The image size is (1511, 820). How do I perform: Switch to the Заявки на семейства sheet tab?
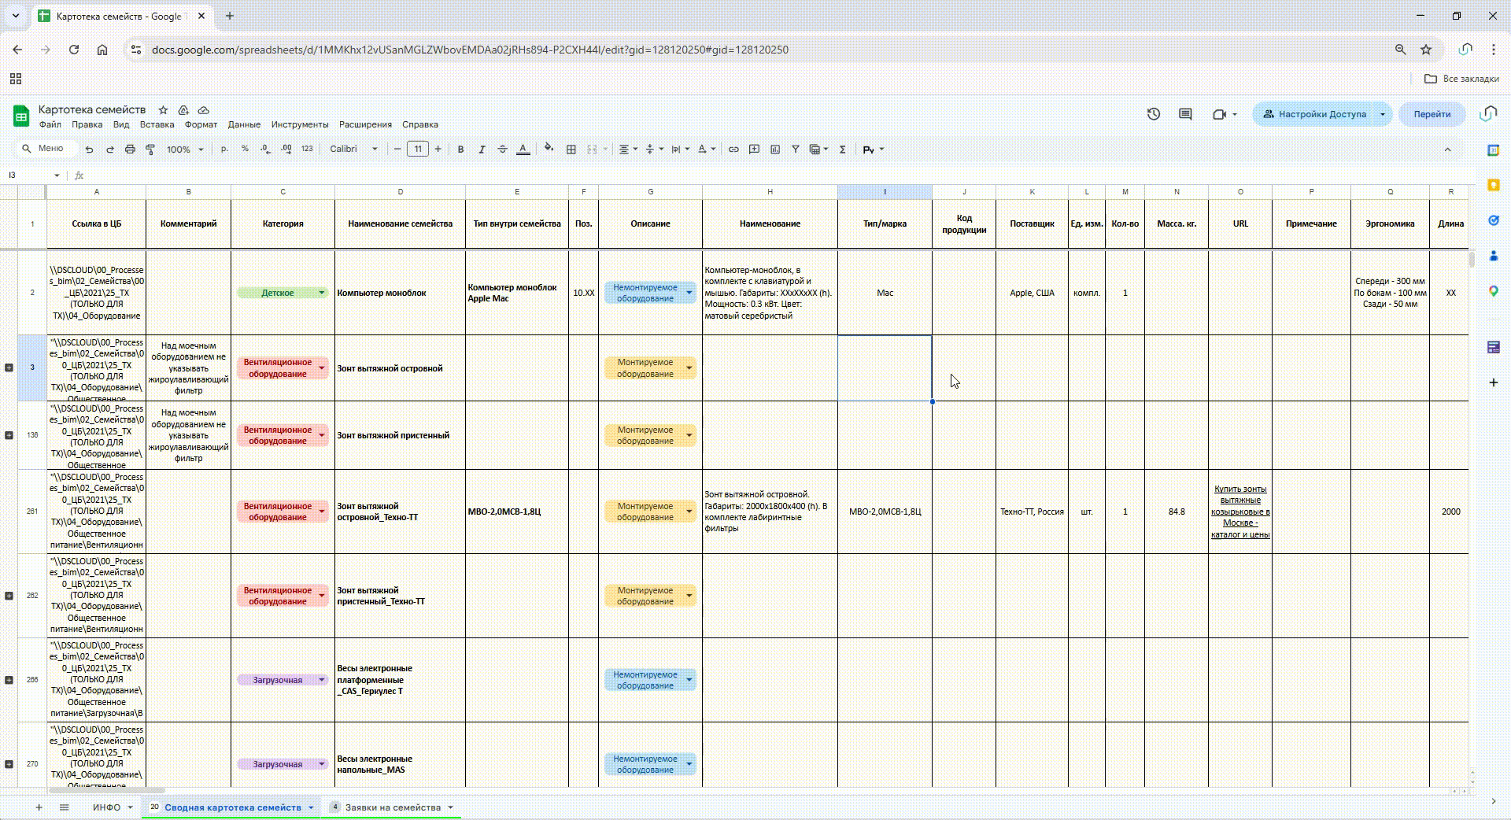[392, 807]
